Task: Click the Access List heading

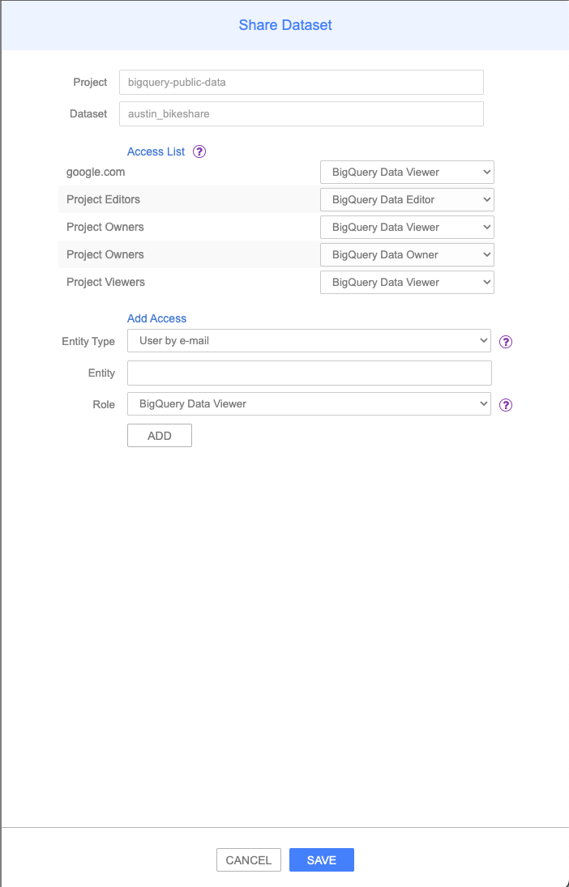Action: click(156, 151)
